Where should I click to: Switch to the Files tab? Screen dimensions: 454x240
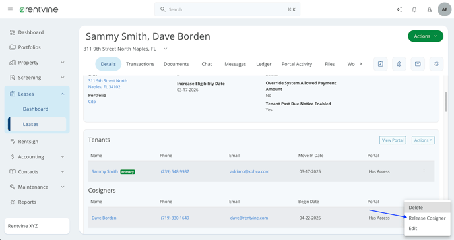click(x=329, y=64)
